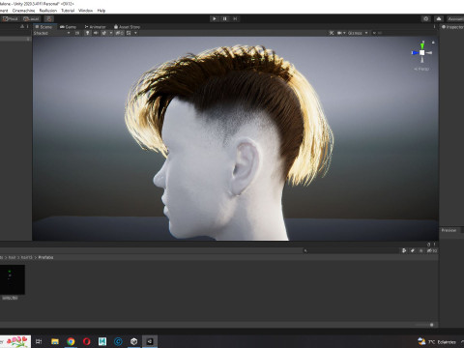Open the Unity Collaborate settings icon
This screenshot has width=464, height=348.
426,18
